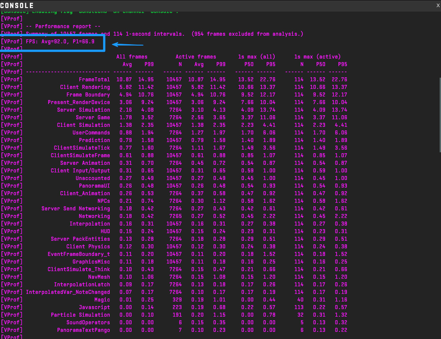This screenshot has width=441, height=339.
Task: Select the 'Particle Simulation' row label
Action: pyautogui.click(x=80, y=316)
